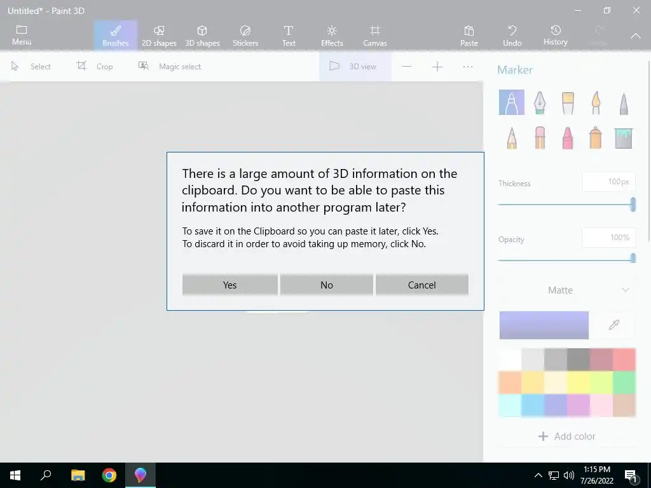This screenshot has width=651, height=488.
Task: Select the Pixel pen brush
Action: click(624, 103)
